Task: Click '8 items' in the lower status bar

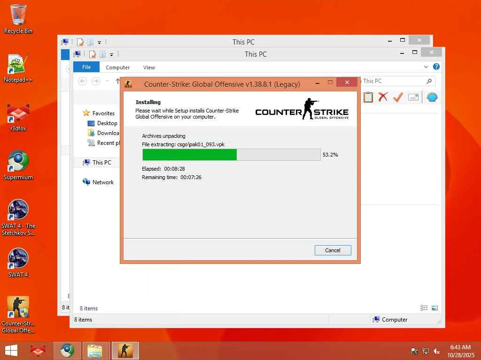Action: click(83, 320)
